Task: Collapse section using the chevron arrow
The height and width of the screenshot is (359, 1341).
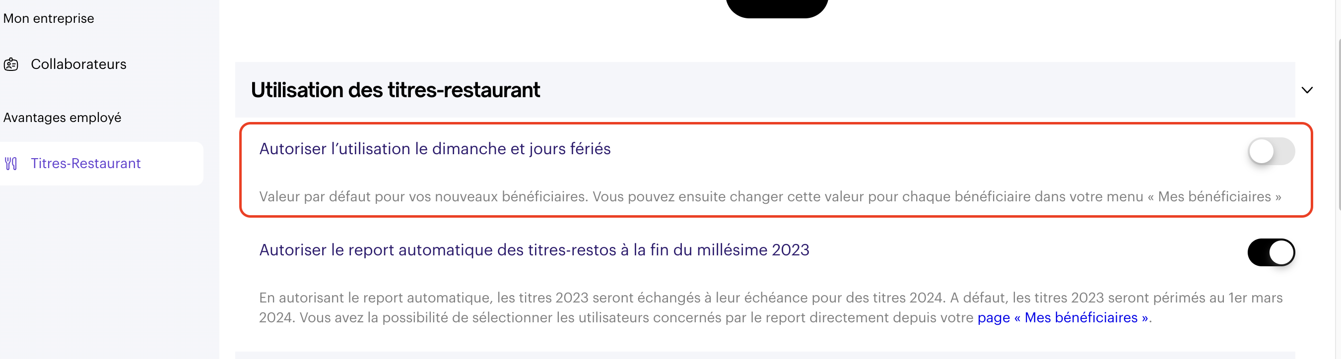Action: [x=1307, y=90]
